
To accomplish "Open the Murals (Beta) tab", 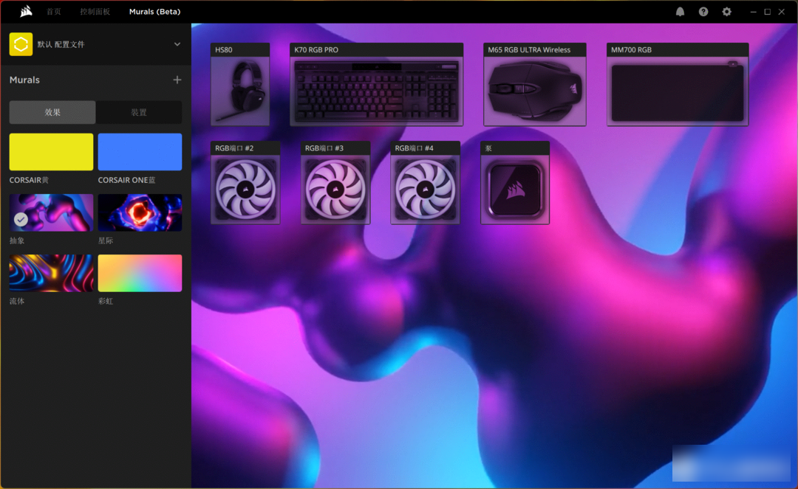I will 154,12.
